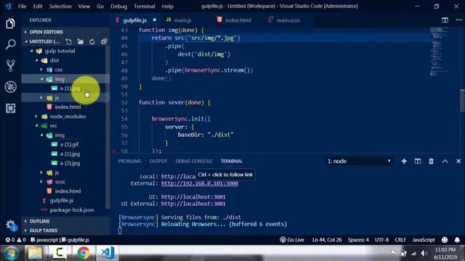465x261 pixels.
Task: Click the code minimap
Action: (x=439, y=51)
